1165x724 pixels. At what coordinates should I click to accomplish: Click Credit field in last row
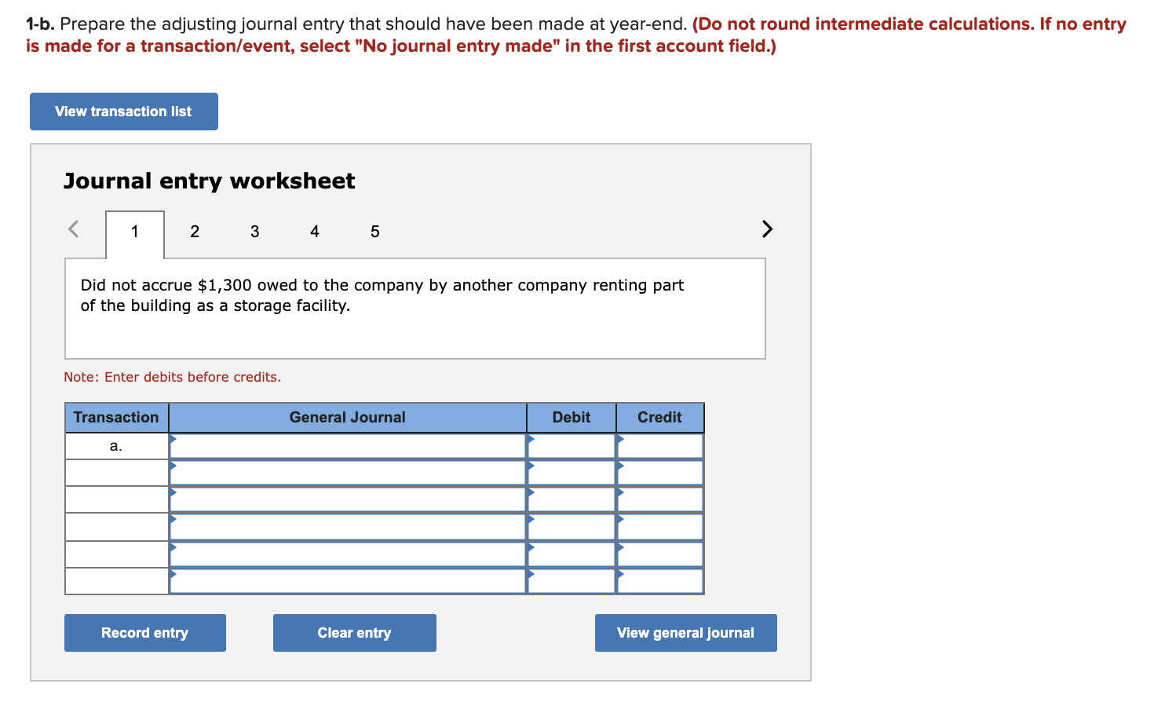tap(660, 581)
